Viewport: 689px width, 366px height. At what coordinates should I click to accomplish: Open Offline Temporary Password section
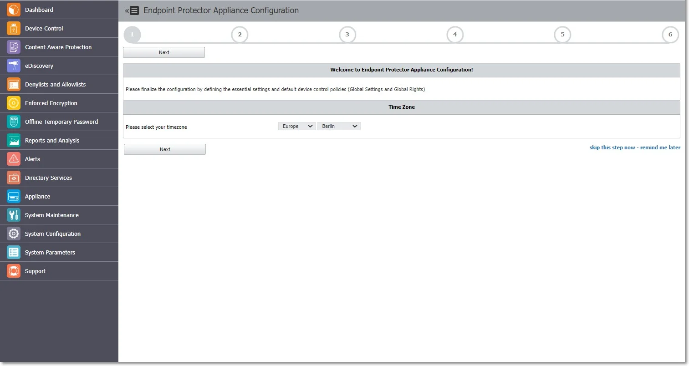59,122
